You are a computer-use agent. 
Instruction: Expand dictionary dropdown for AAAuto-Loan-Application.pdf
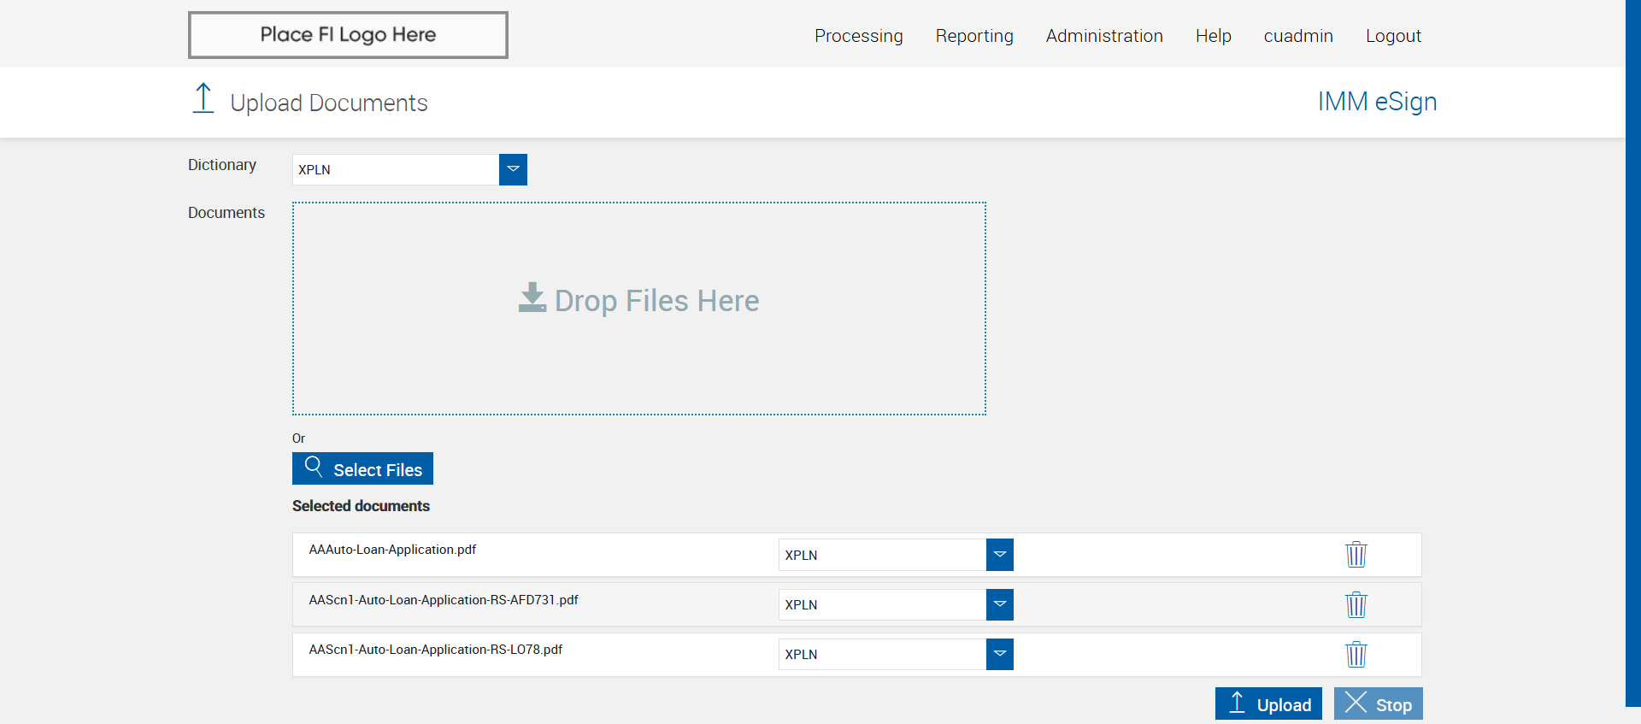pyautogui.click(x=999, y=555)
